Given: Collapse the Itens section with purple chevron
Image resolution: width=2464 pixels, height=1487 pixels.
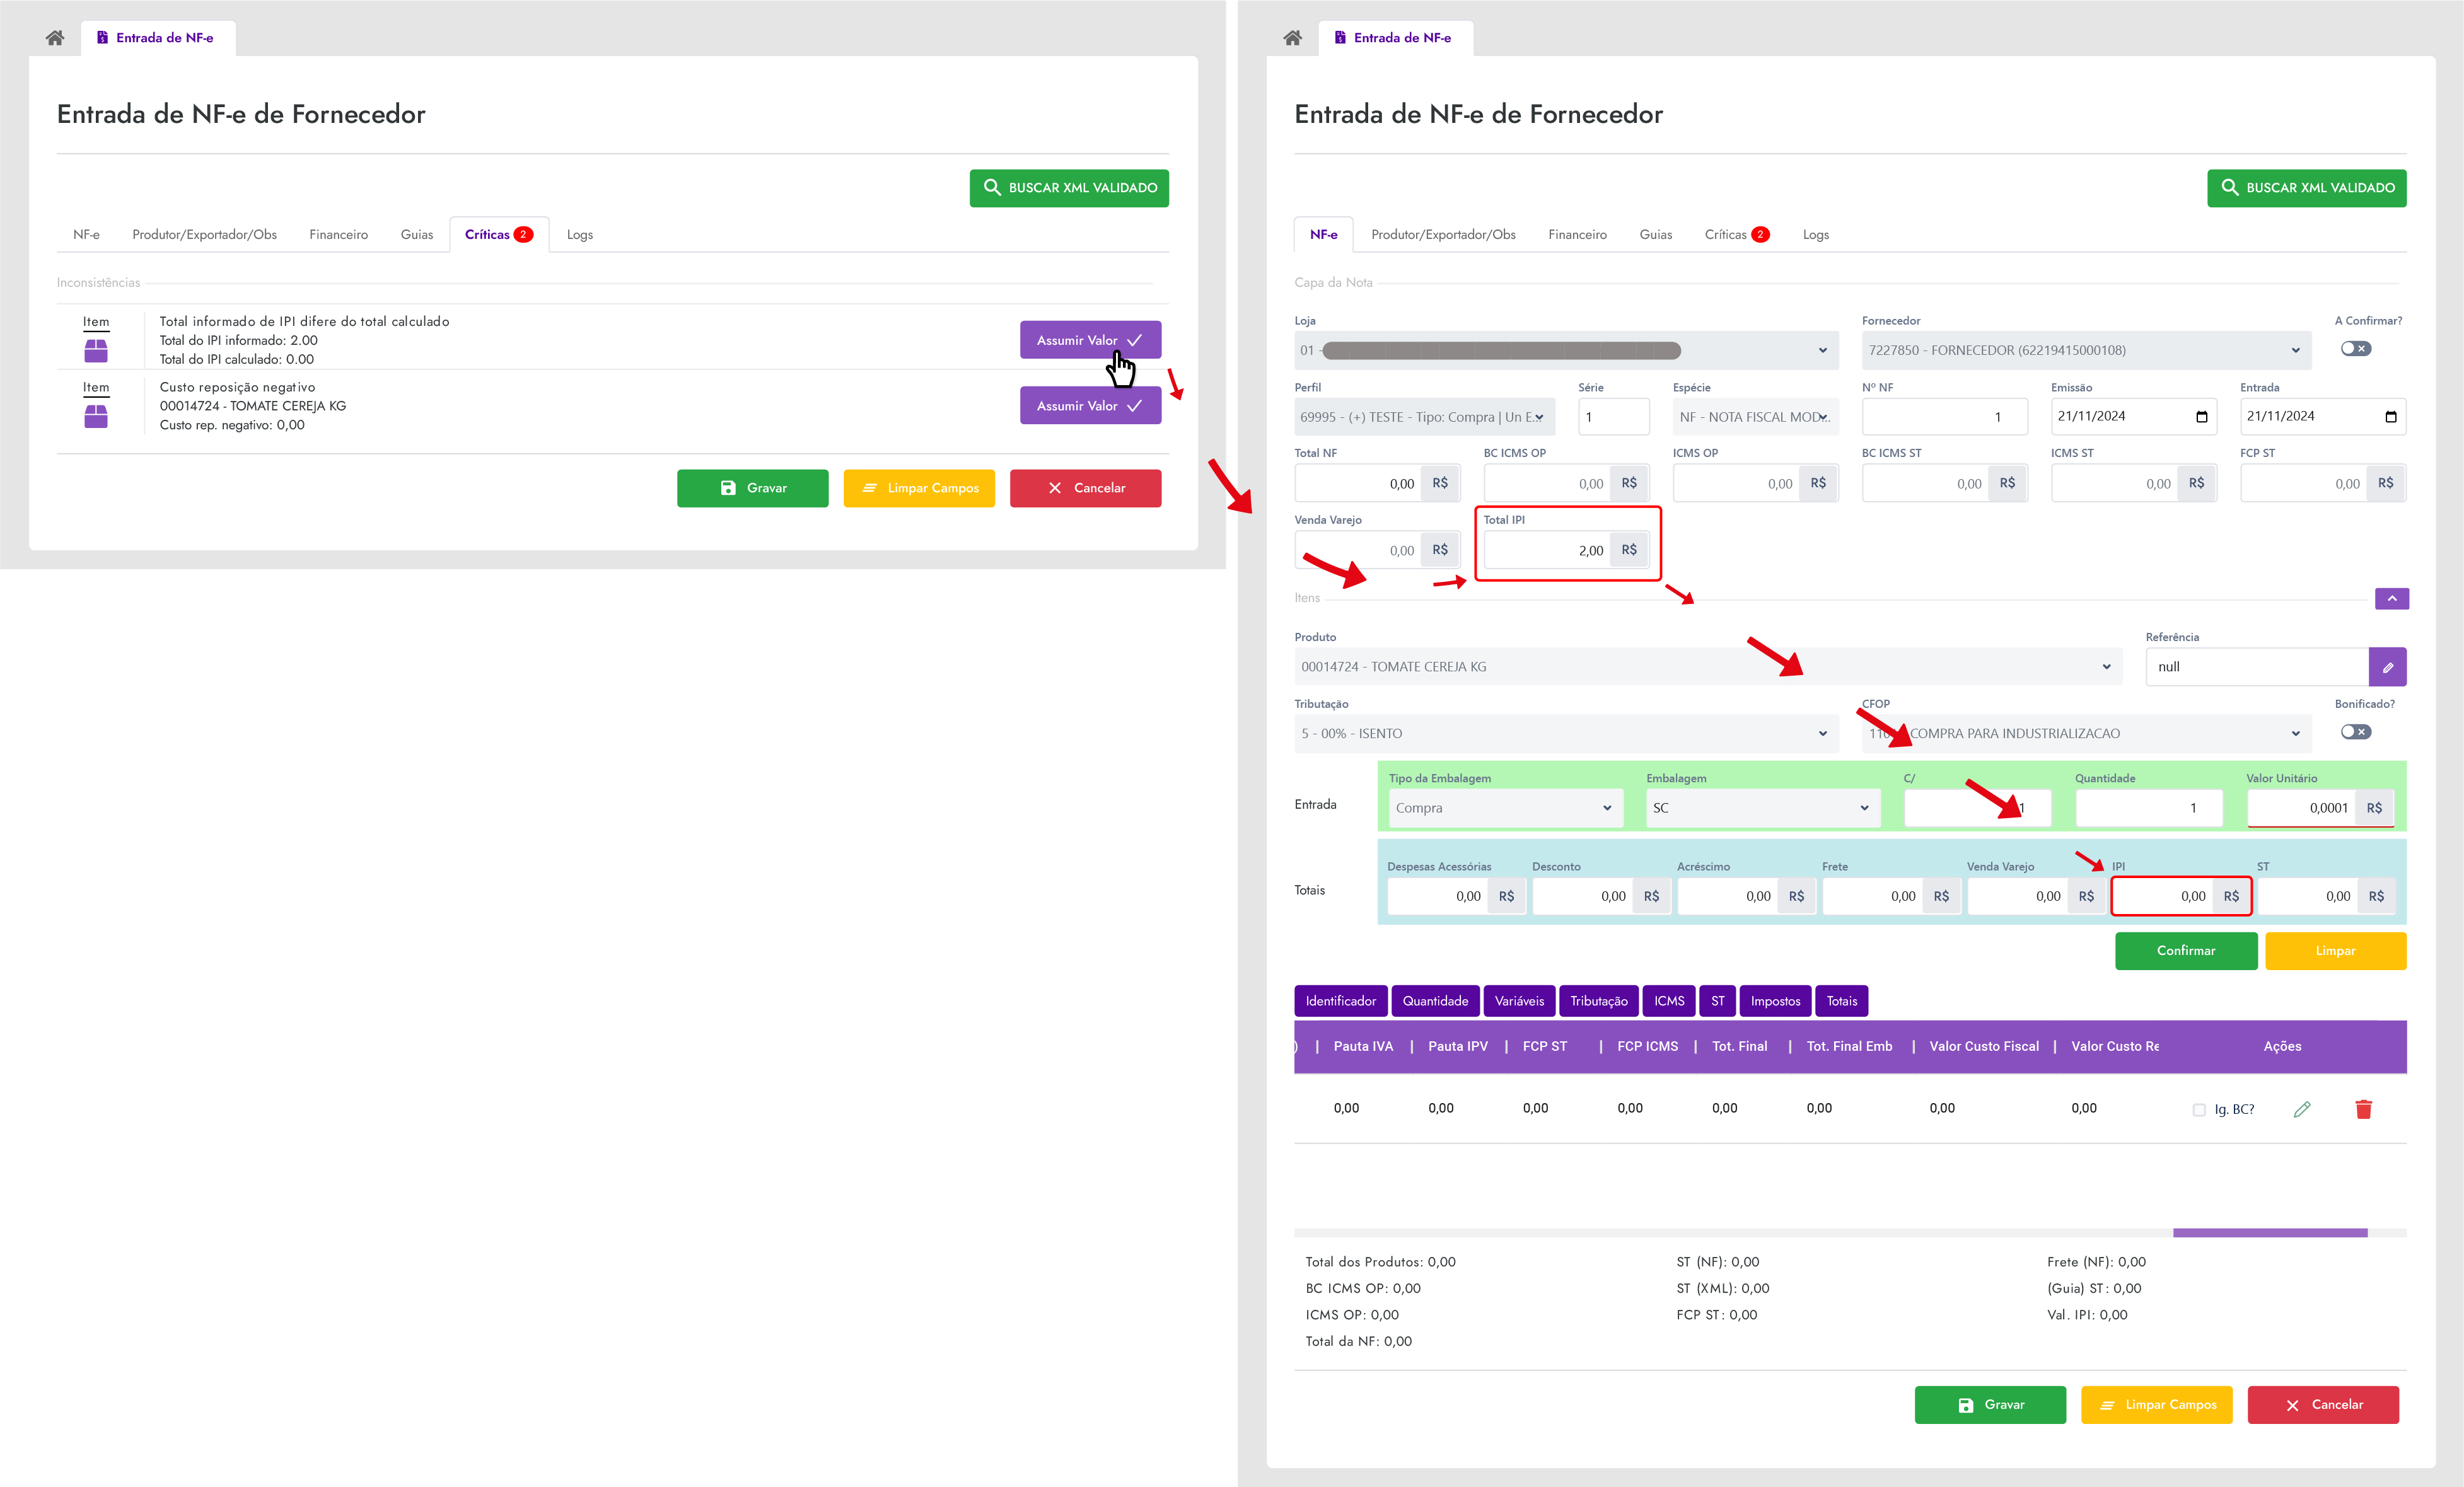Looking at the screenshot, I should pyautogui.click(x=2391, y=598).
